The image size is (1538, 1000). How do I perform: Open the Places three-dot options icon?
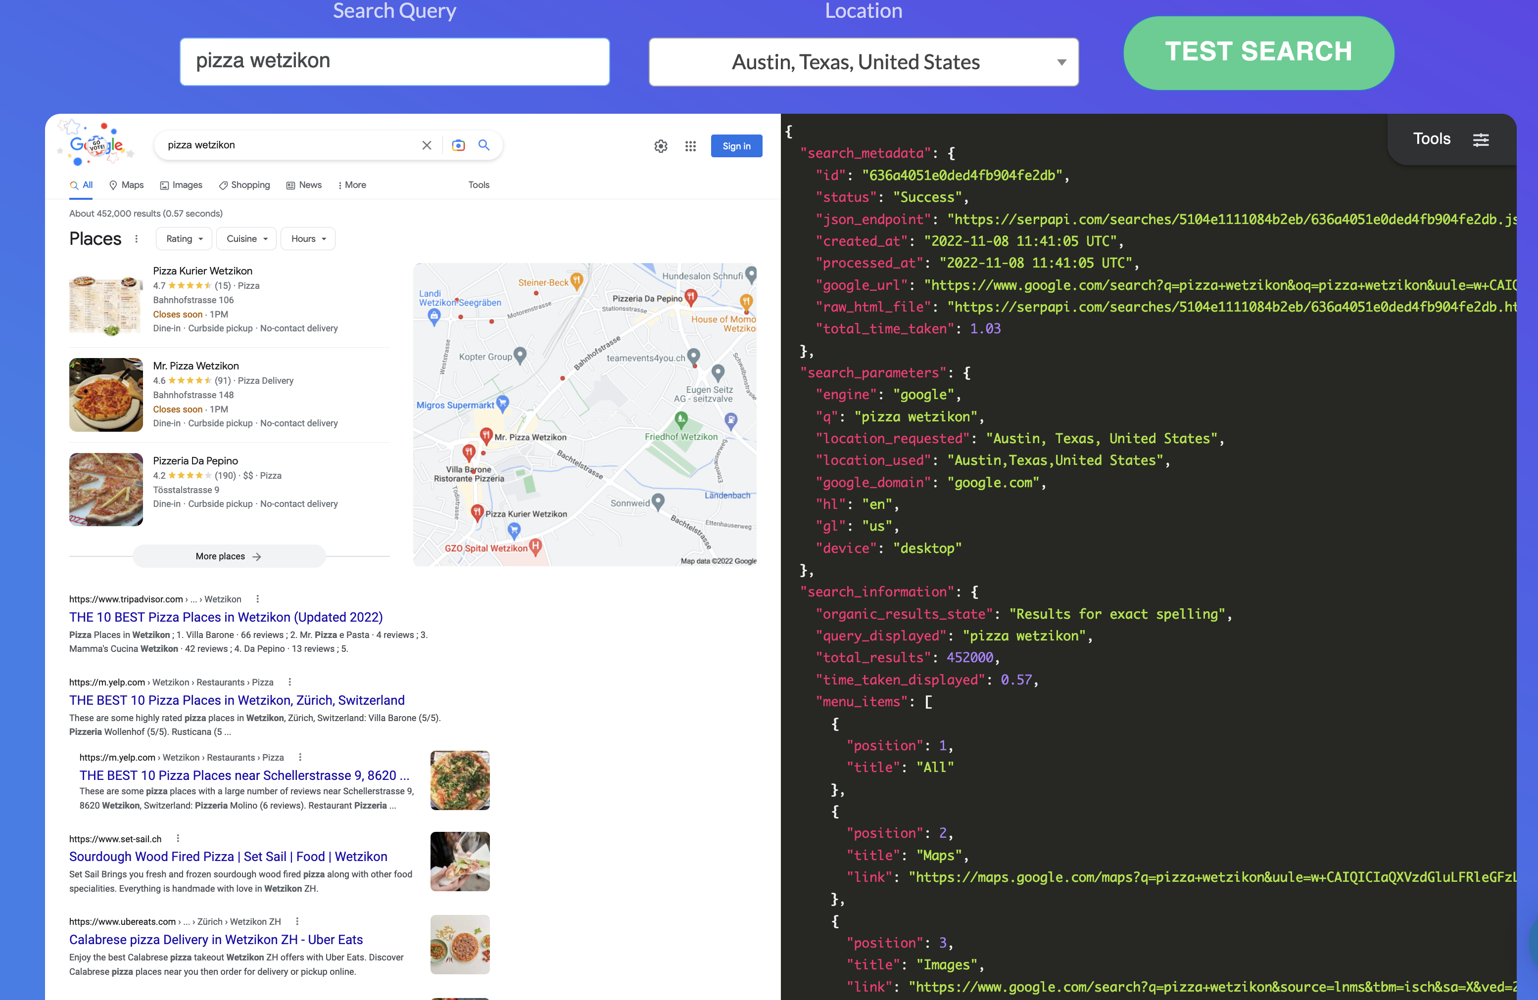(x=137, y=238)
